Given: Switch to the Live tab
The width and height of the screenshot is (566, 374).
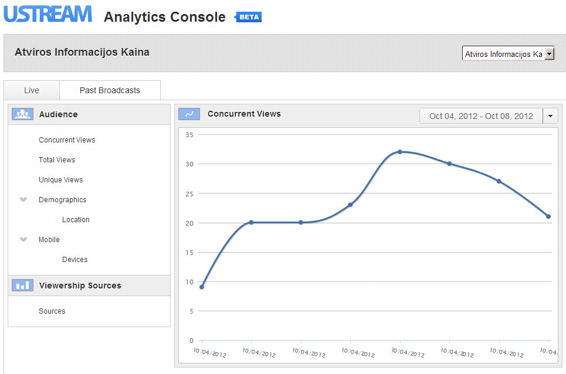Looking at the screenshot, I should [x=32, y=90].
